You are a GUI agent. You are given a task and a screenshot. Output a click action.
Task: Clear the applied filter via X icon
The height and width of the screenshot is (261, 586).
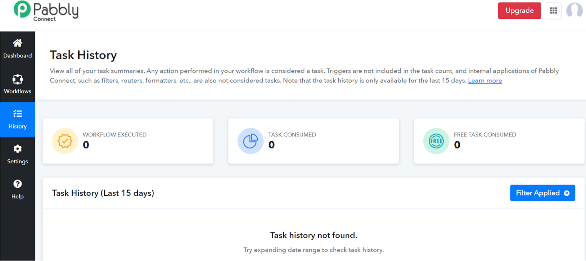tap(567, 193)
